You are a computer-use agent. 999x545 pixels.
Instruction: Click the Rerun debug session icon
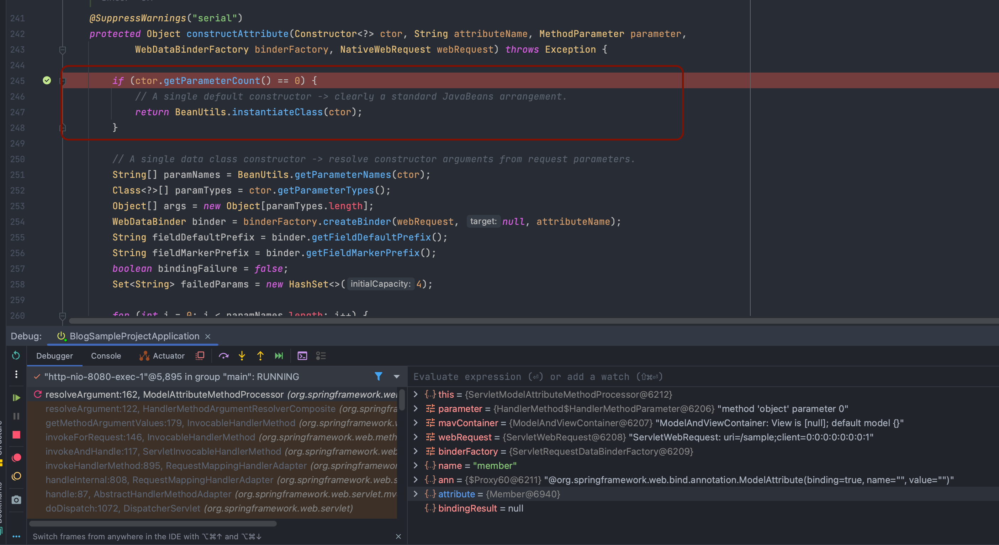16,355
